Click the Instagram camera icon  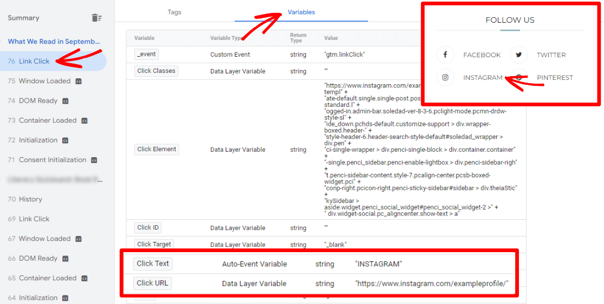(x=445, y=78)
